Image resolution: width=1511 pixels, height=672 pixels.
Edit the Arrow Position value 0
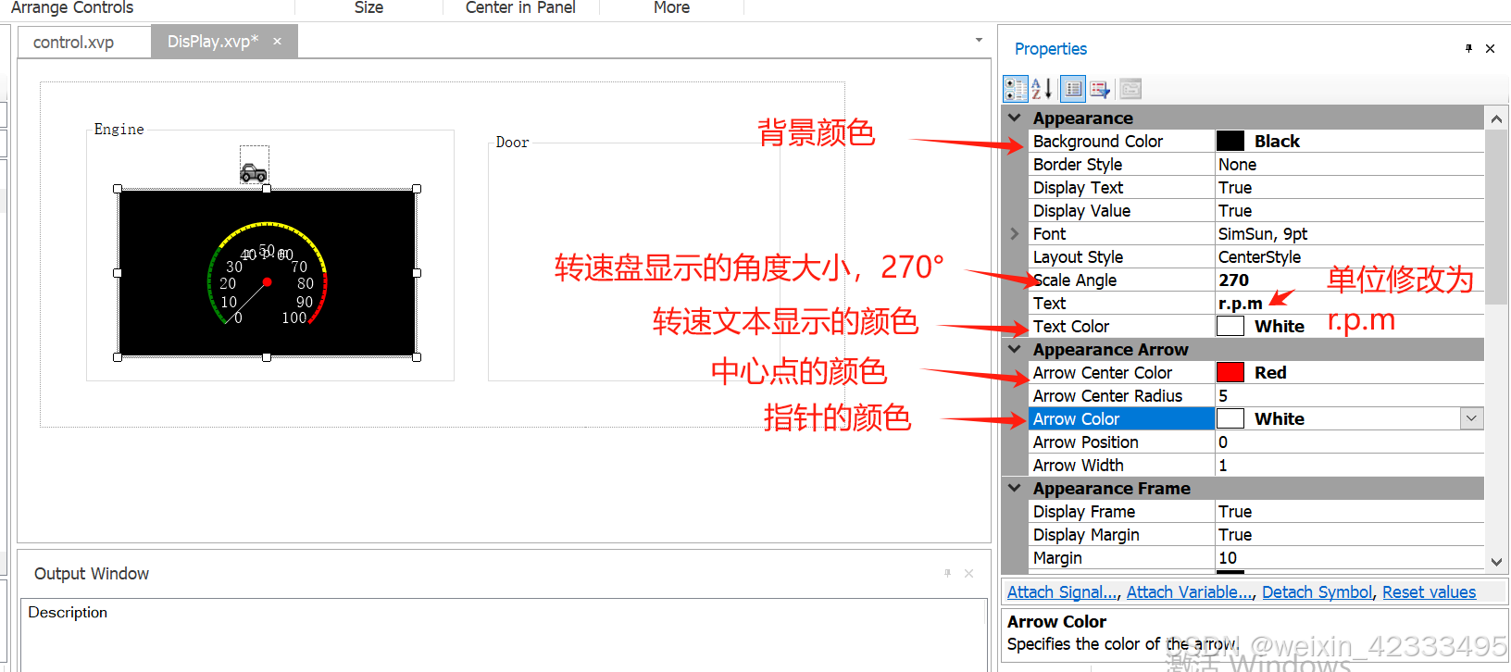[x=1349, y=442]
